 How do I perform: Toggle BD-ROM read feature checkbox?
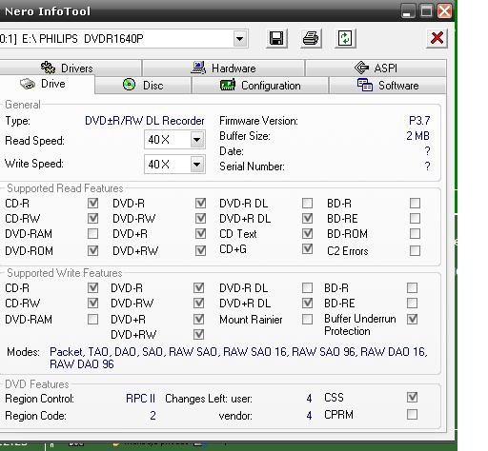point(415,234)
